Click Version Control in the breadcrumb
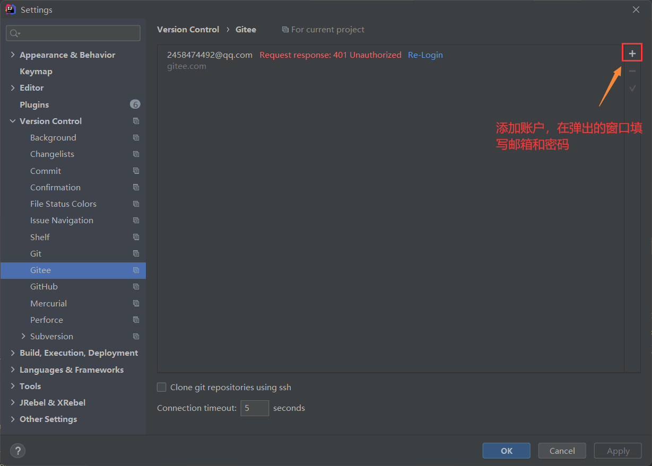This screenshot has height=466, width=652. tap(188, 29)
